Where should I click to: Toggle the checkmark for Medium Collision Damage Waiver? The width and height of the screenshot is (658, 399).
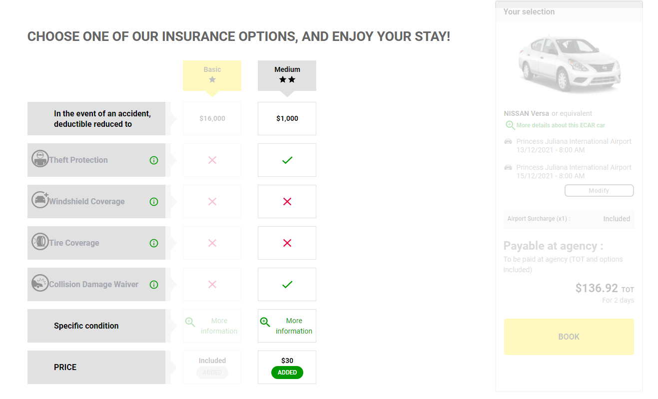coord(287,284)
